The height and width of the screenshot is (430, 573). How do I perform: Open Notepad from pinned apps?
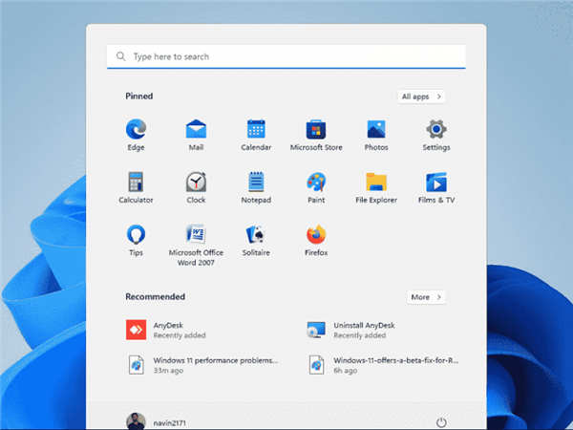tap(256, 183)
